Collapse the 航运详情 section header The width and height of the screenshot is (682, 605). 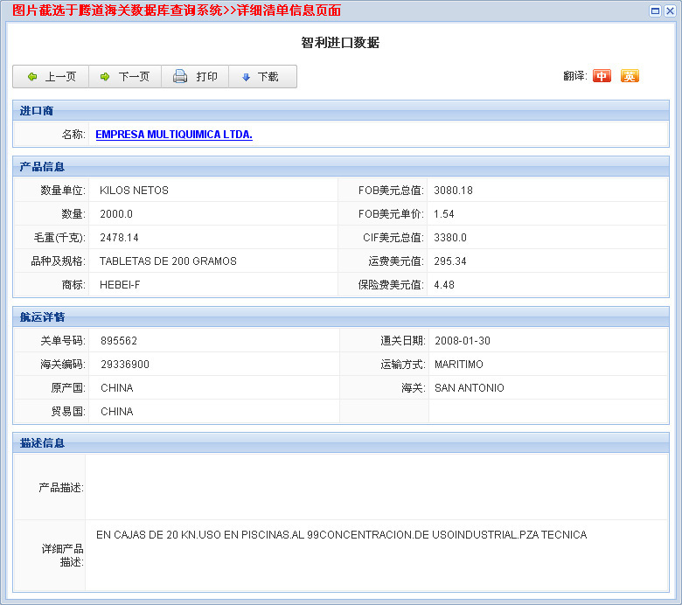point(42,317)
